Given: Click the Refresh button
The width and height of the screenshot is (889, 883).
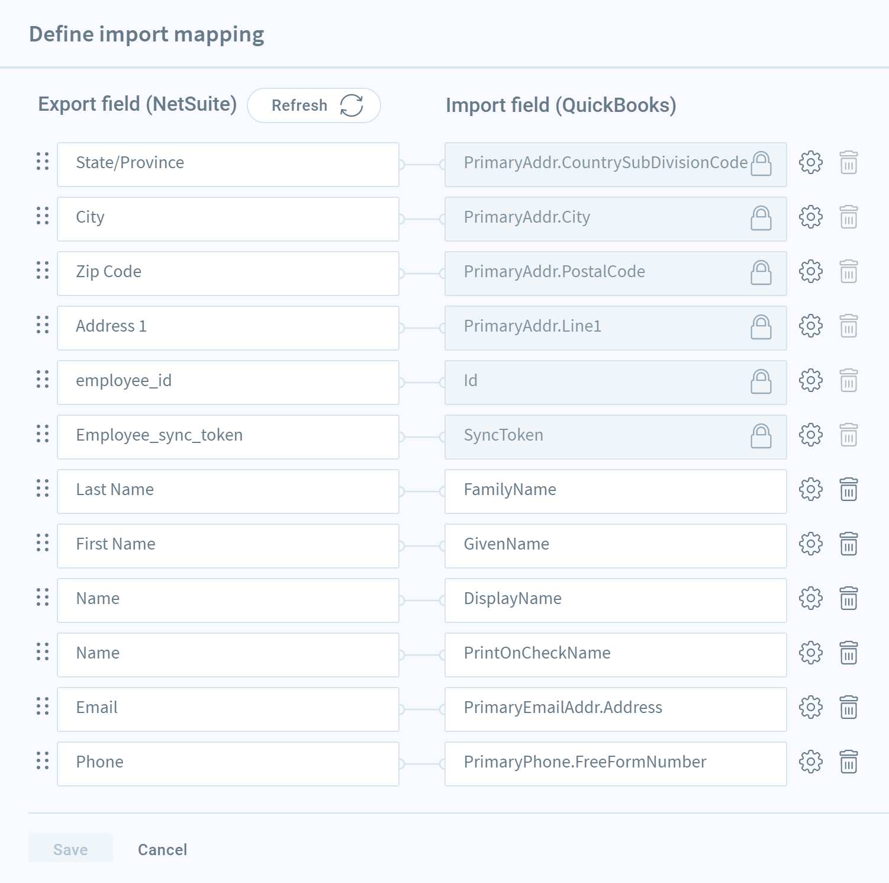Looking at the screenshot, I should pos(314,105).
